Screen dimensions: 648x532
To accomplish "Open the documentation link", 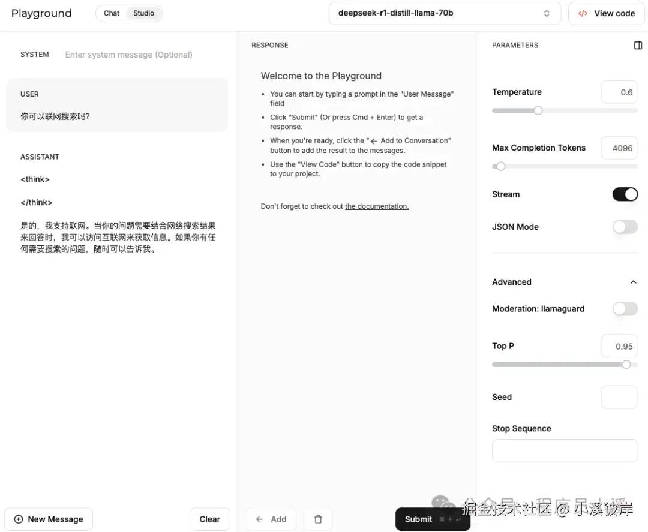I will [x=377, y=206].
